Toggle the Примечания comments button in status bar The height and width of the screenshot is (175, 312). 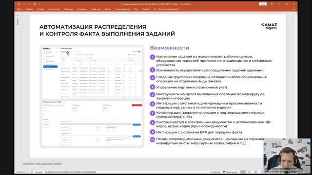[230, 172]
